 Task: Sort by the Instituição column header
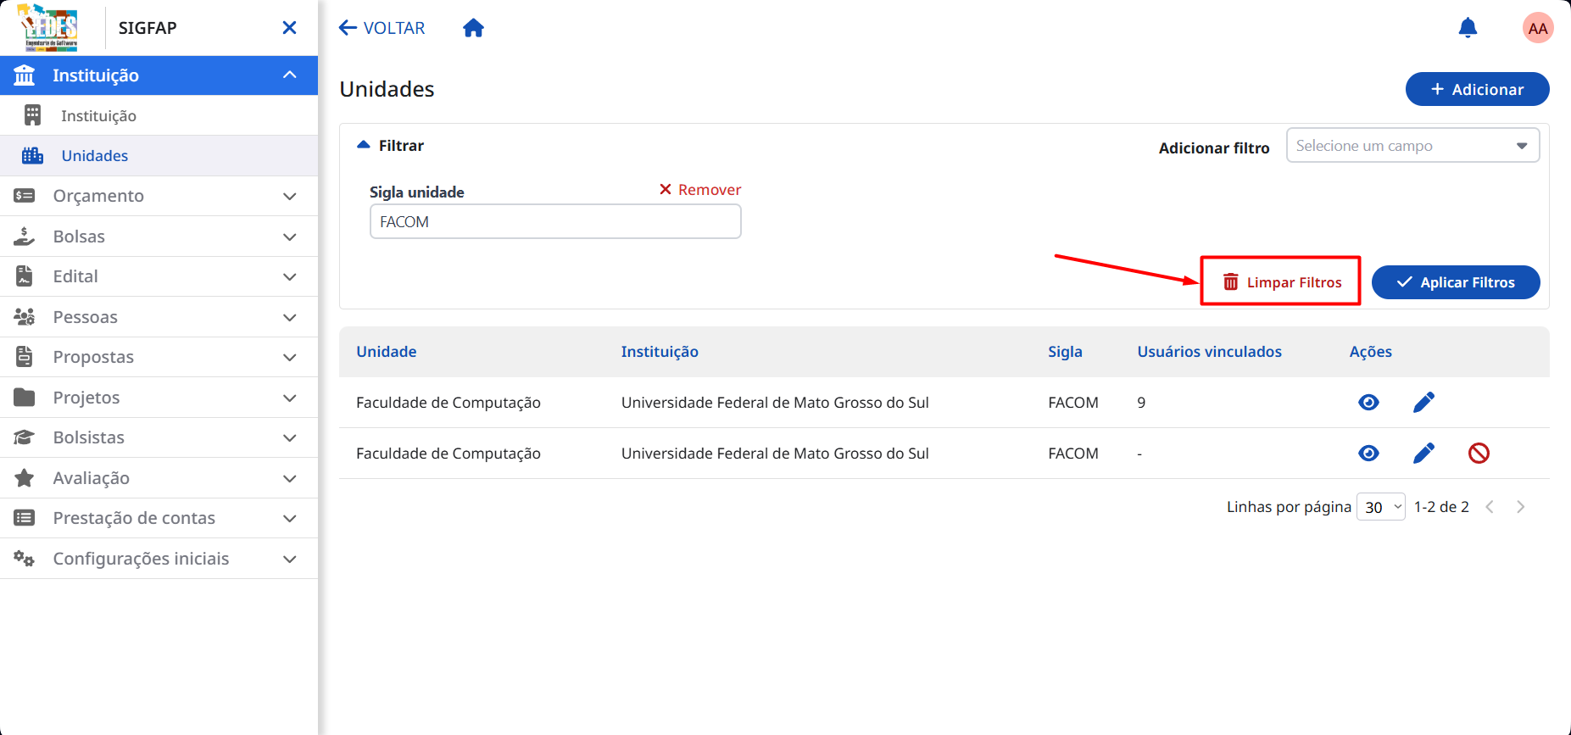pos(660,352)
